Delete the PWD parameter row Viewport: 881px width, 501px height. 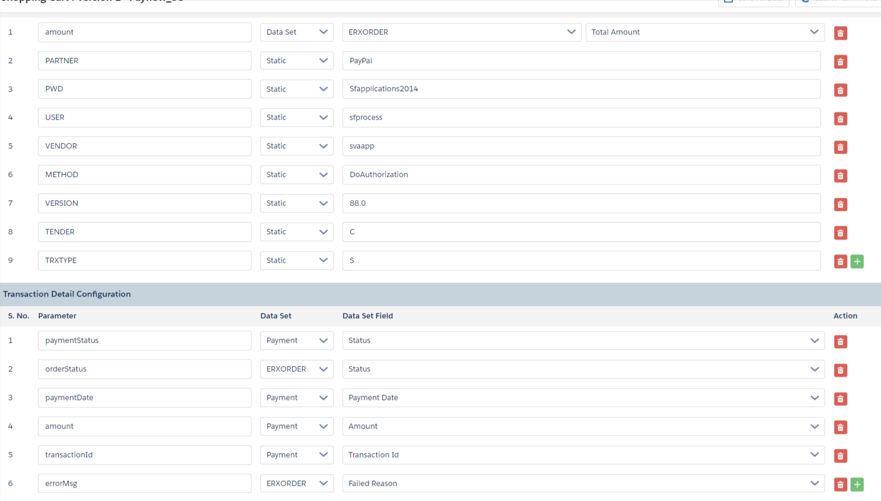coord(840,91)
